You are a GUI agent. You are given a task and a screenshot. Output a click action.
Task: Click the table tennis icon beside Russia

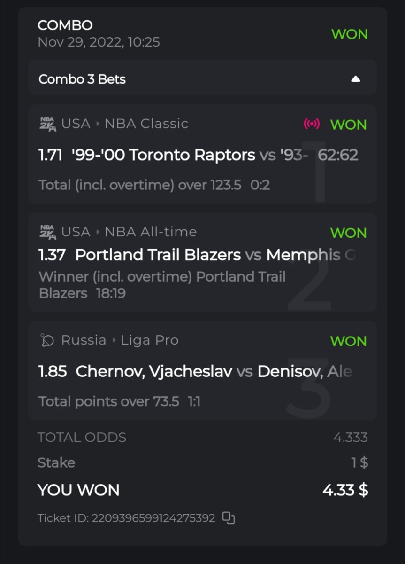click(47, 340)
